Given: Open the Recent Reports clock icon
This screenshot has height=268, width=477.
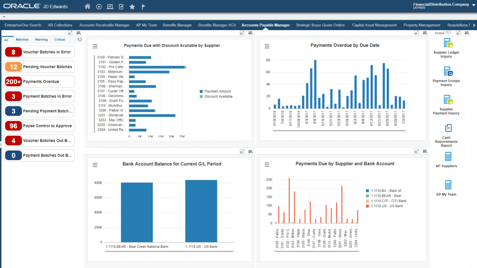Looking at the screenshot, I should coord(99,7).
